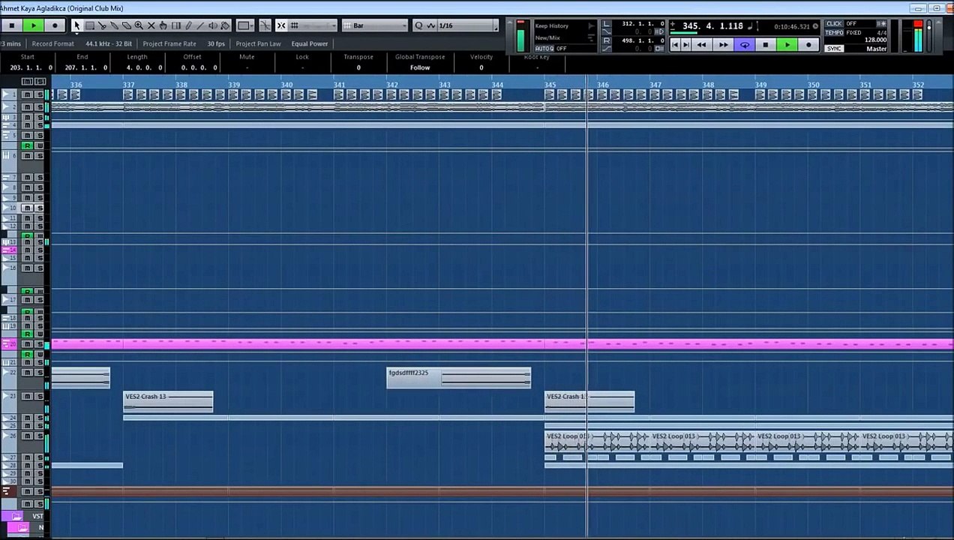Image resolution: width=954 pixels, height=540 pixels.
Task: Toggle the SYNC button
Action: (x=834, y=49)
